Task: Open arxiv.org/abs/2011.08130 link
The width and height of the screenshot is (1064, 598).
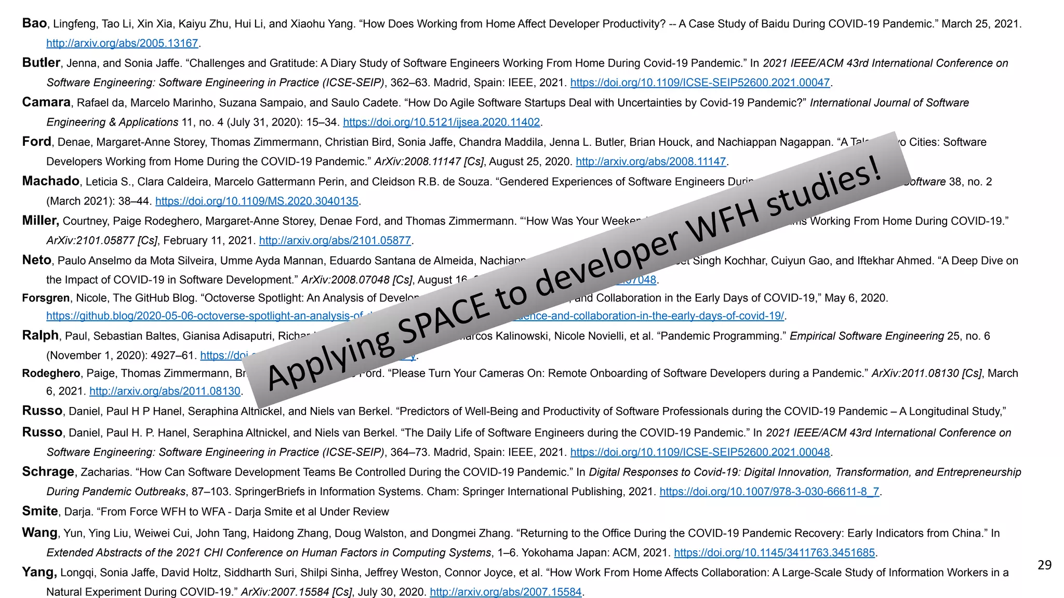Action: pos(165,391)
